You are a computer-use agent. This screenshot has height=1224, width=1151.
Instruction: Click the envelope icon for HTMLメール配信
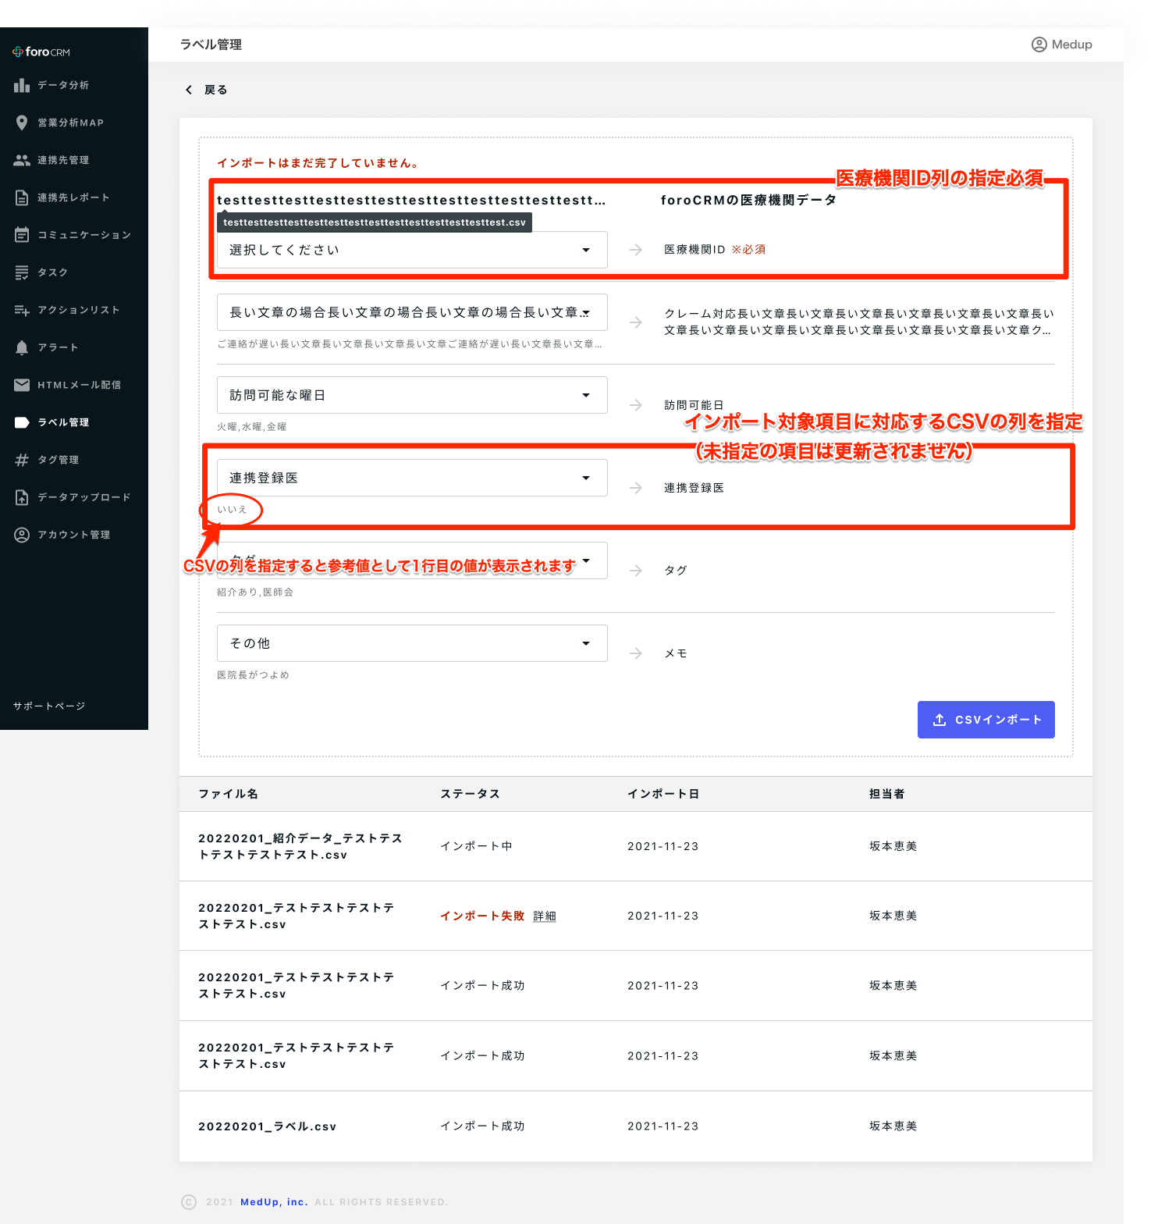pos(22,385)
